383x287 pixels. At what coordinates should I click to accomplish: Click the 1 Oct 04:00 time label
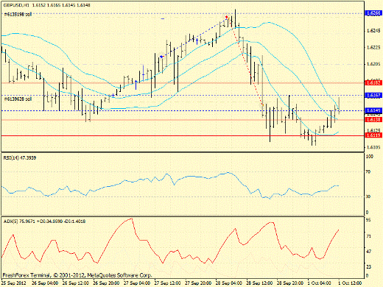(320, 283)
